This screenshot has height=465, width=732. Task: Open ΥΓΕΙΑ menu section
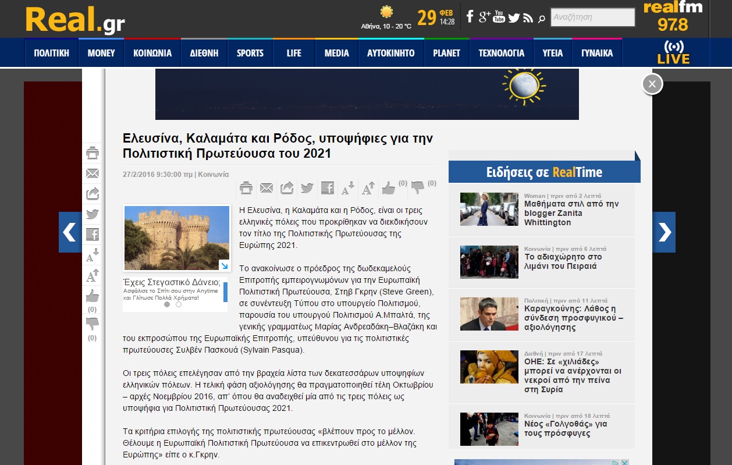pos(553,53)
